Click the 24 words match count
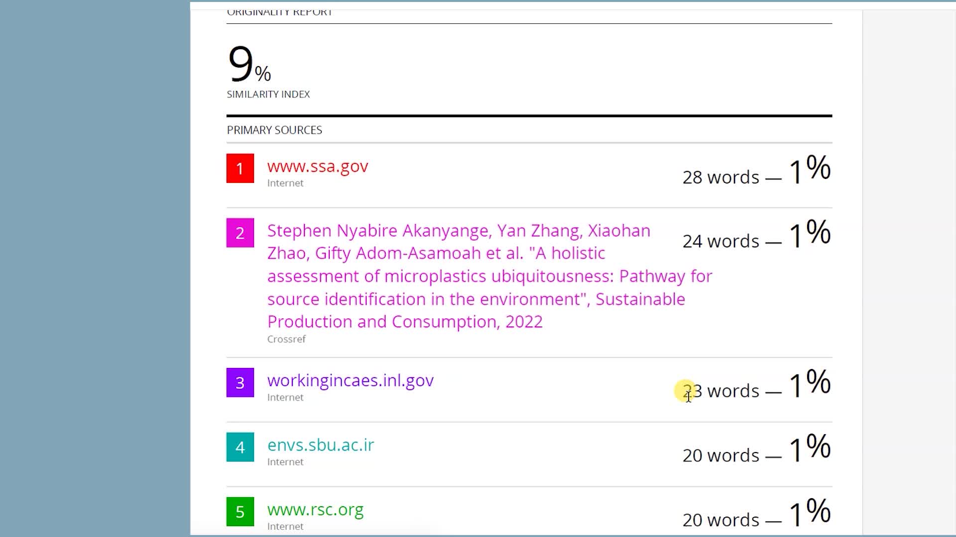This screenshot has width=956, height=537. [720, 242]
